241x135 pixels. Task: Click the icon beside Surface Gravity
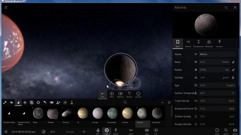click(196, 117)
